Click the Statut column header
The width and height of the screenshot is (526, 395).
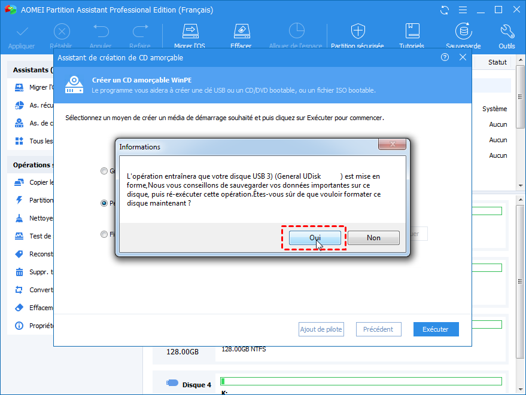[497, 62]
